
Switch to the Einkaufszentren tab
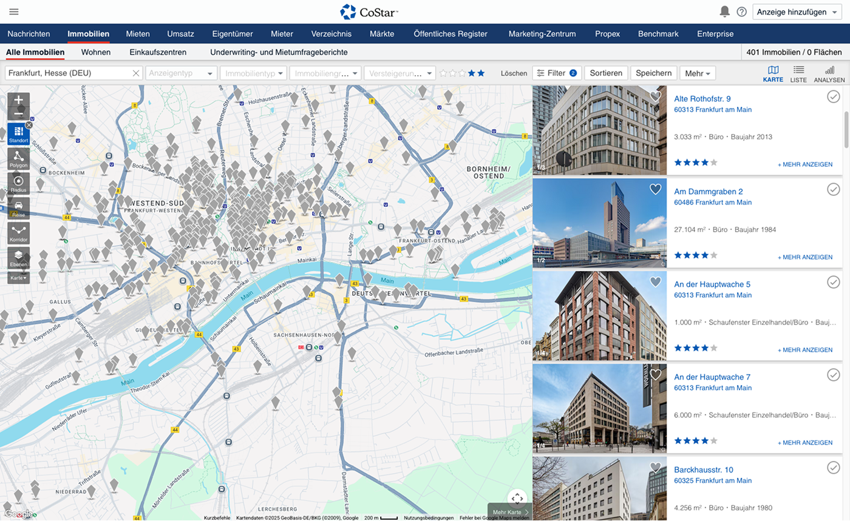[x=158, y=52]
